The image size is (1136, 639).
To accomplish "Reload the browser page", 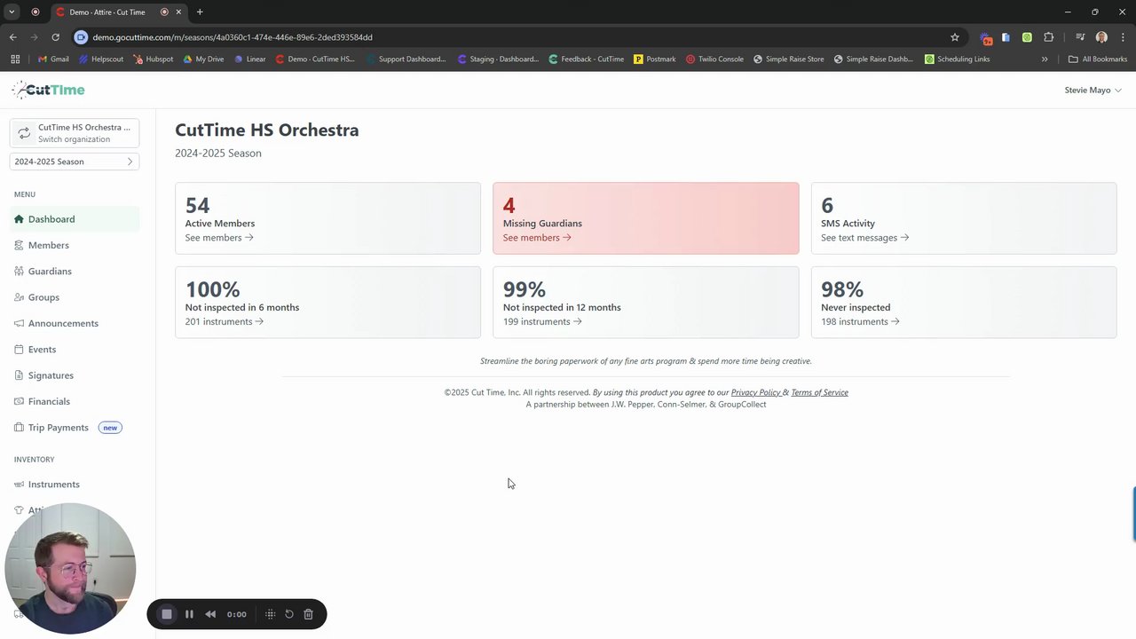I will coord(55,37).
